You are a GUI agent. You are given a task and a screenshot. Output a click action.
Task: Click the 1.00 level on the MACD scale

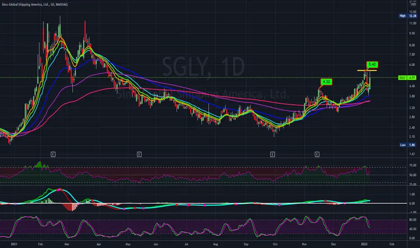pyautogui.click(x=412, y=194)
